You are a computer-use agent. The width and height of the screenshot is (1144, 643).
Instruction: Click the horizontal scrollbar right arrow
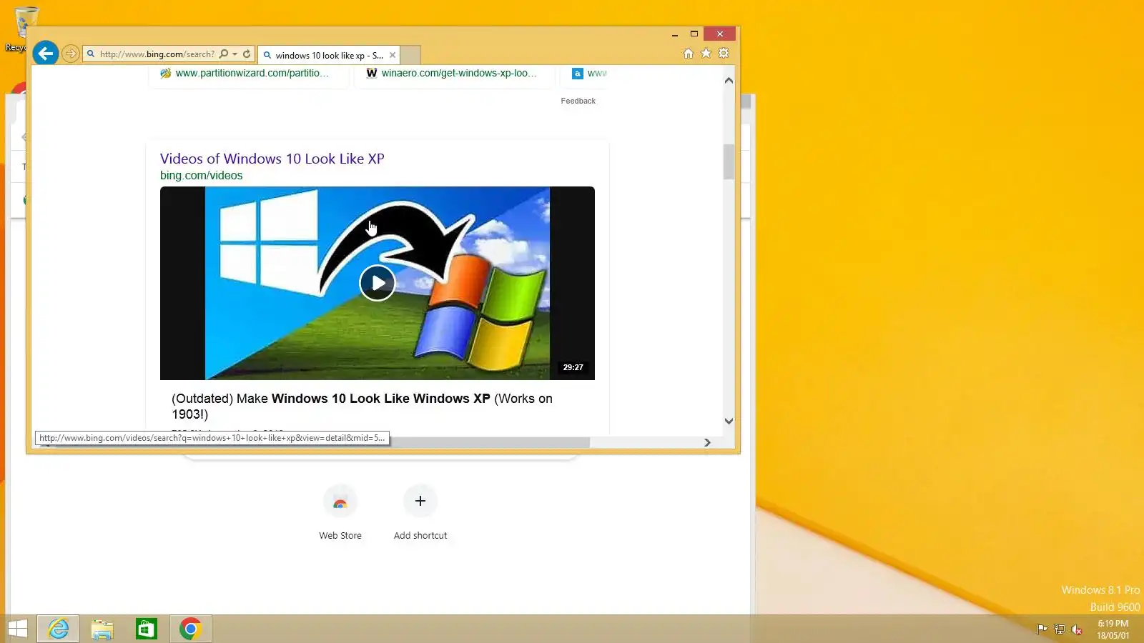(707, 443)
